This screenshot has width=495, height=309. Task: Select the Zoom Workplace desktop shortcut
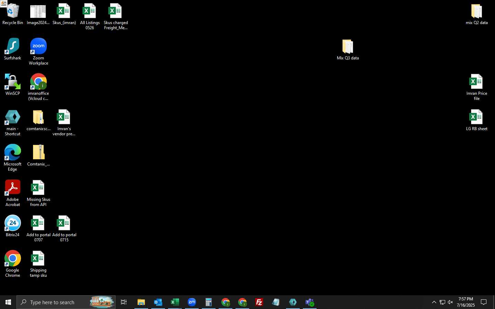[x=38, y=52]
